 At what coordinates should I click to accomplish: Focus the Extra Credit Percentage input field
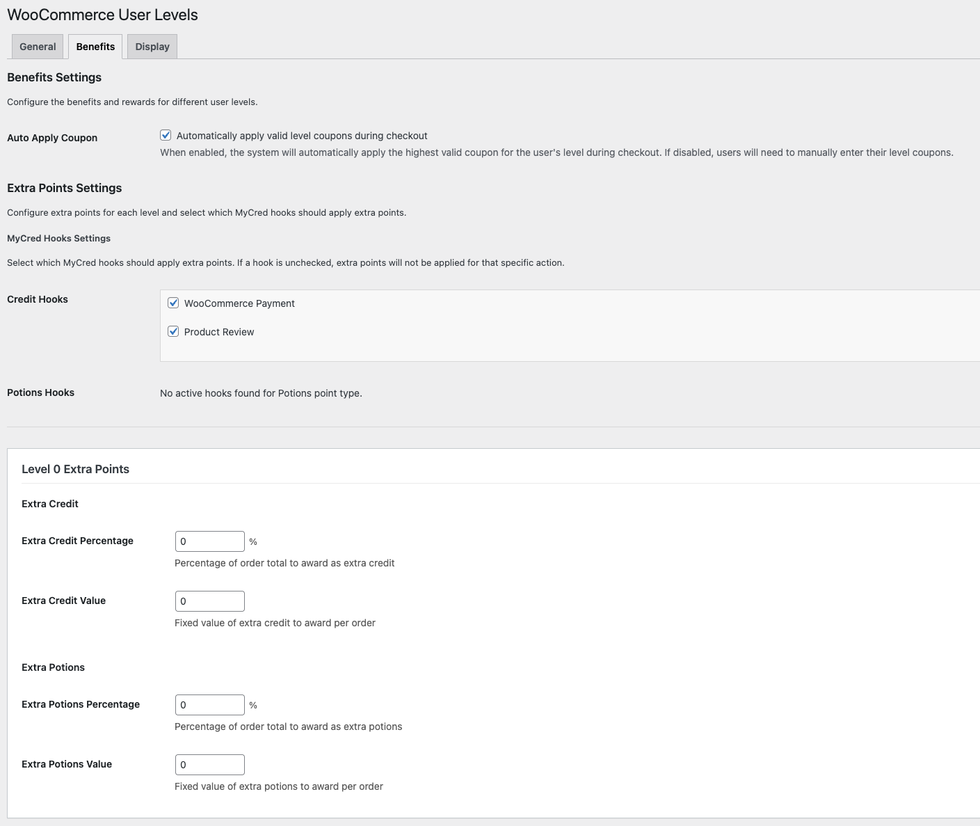pyautogui.click(x=210, y=541)
